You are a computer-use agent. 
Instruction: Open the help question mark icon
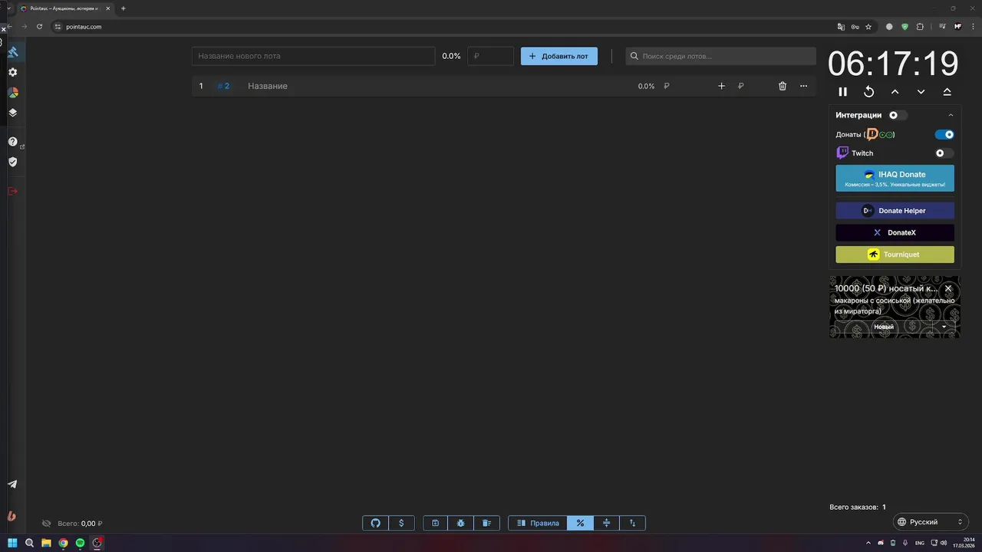pyautogui.click(x=12, y=142)
